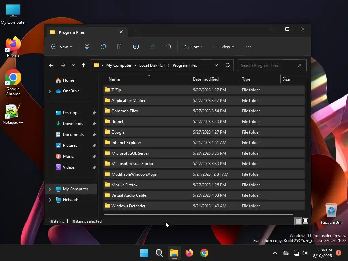Sort by Date modified column header
The width and height of the screenshot is (348, 261).
pyautogui.click(x=215, y=79)
